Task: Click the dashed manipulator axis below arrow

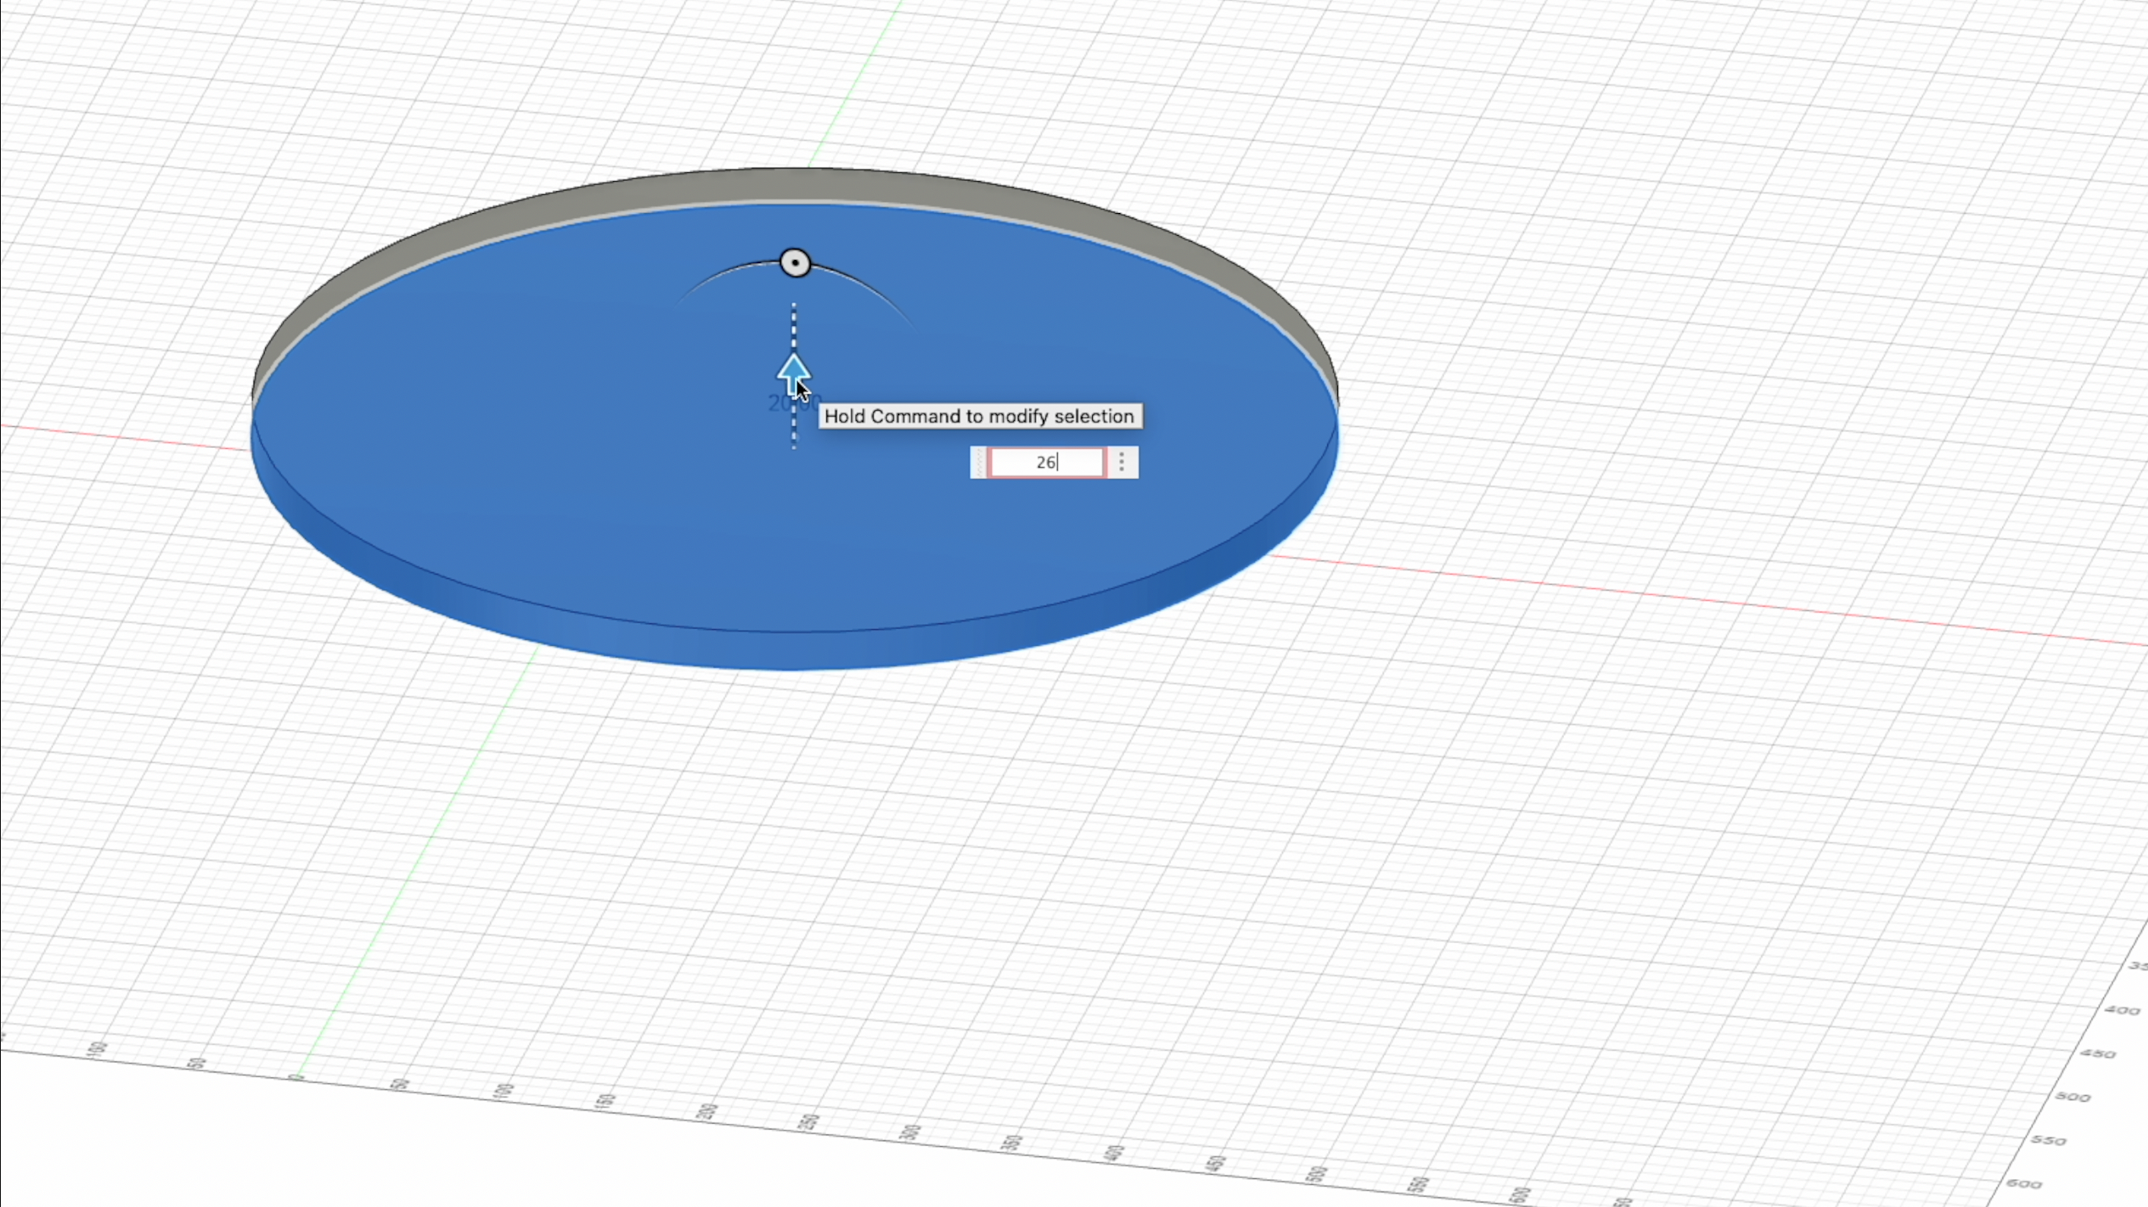Action: (x=794, y=434)
